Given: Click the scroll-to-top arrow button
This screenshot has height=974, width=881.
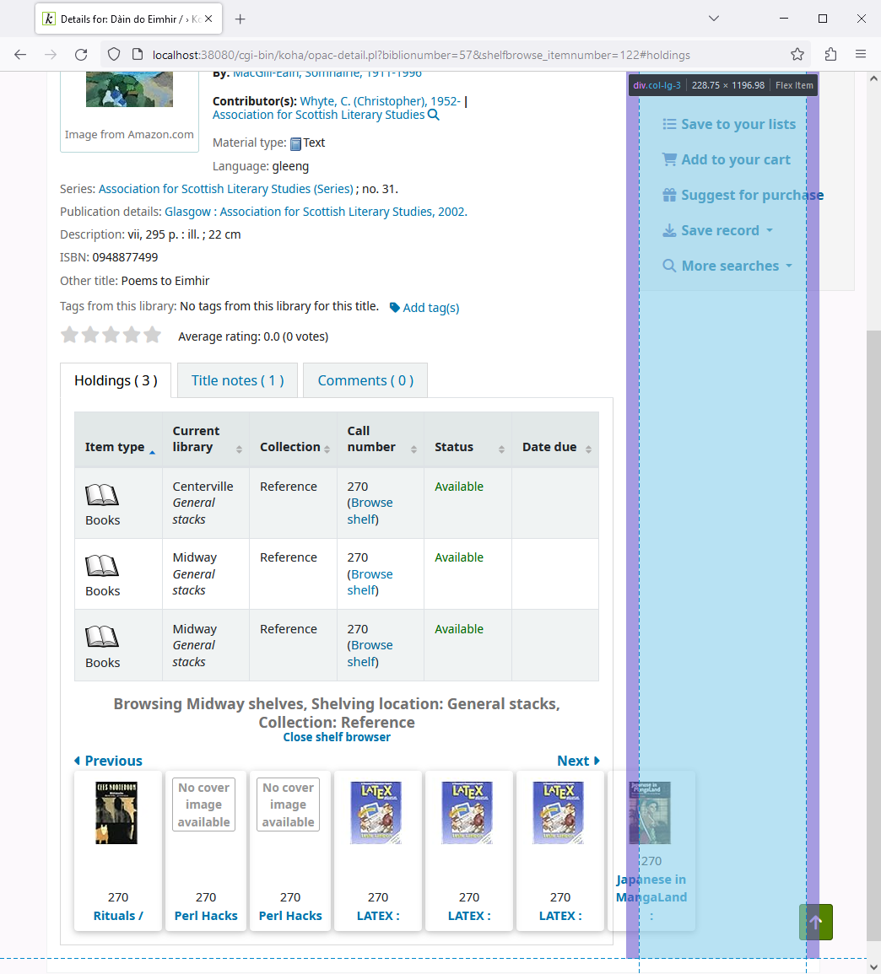Looking at the screenshot, I should click(815, 922).
